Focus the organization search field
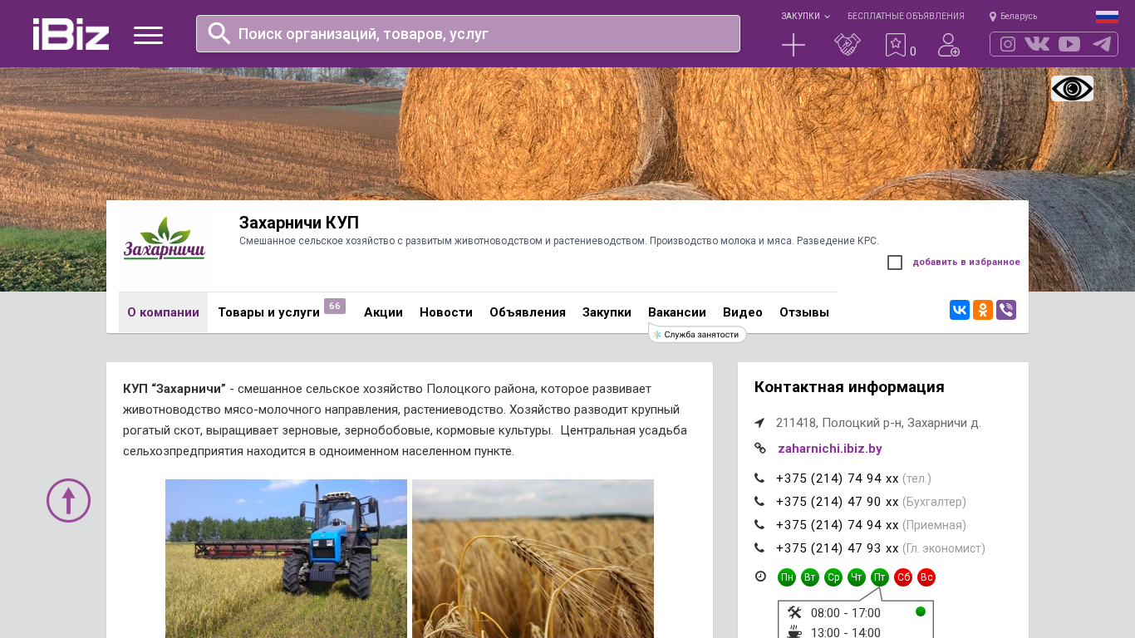1135x638 pixels. [x=468, y=33]
